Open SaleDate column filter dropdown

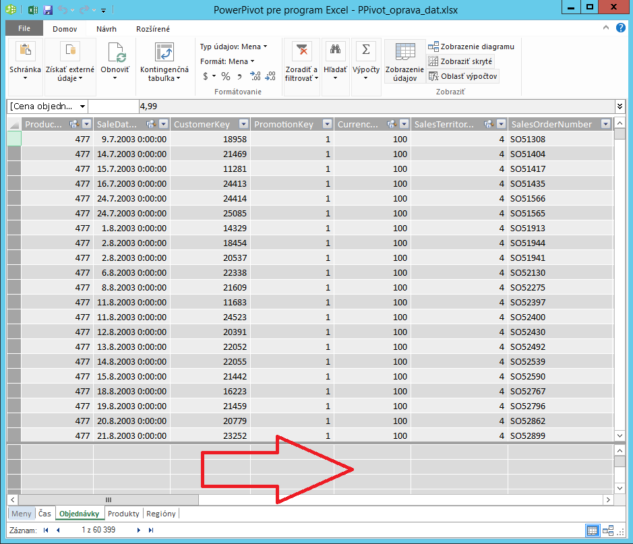click(x=164, y=124)
